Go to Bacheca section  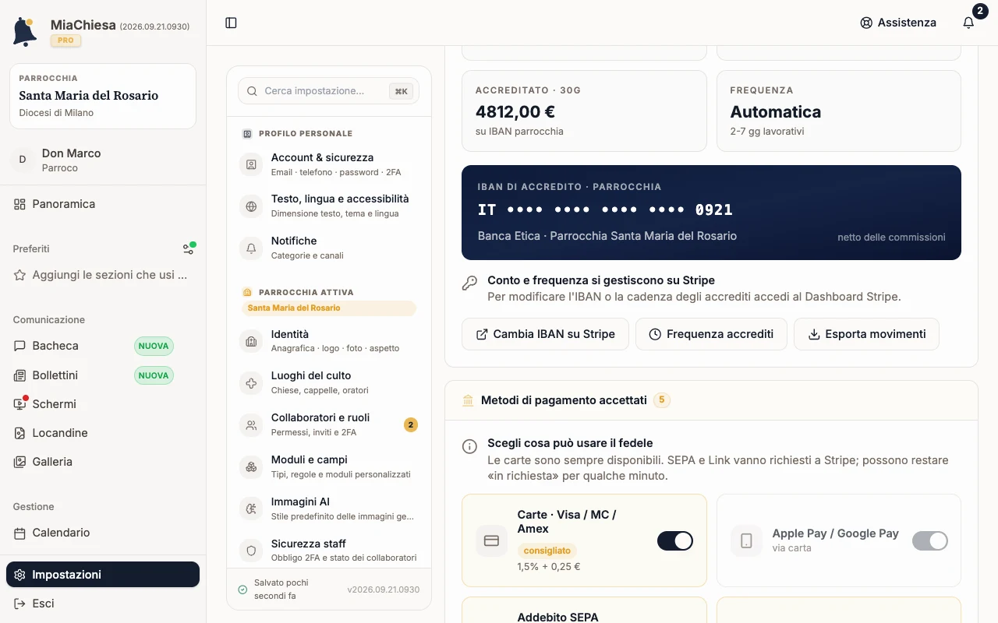(x=103, y=346)
